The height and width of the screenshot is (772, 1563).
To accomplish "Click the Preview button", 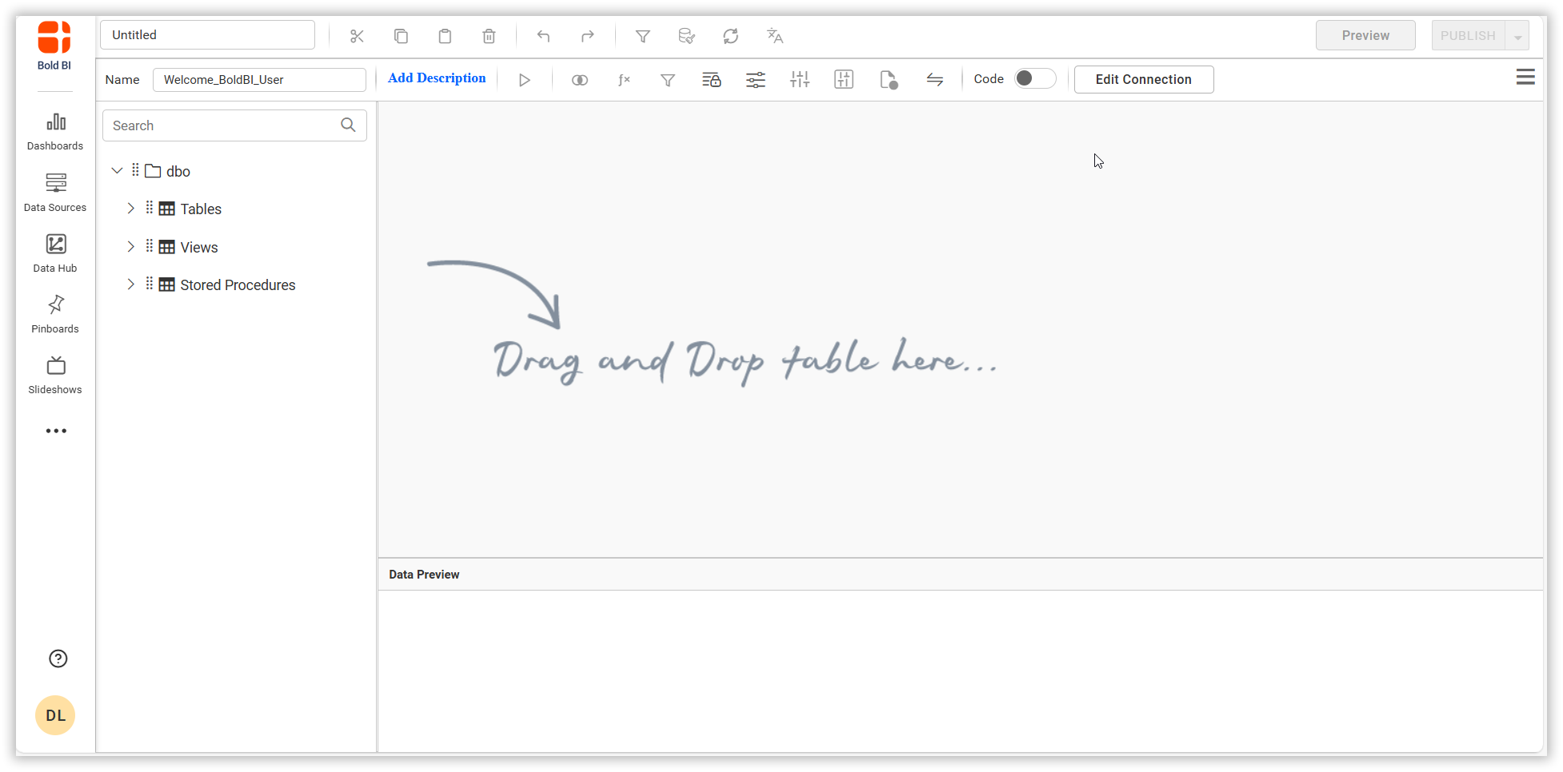I will (1365, 36).
